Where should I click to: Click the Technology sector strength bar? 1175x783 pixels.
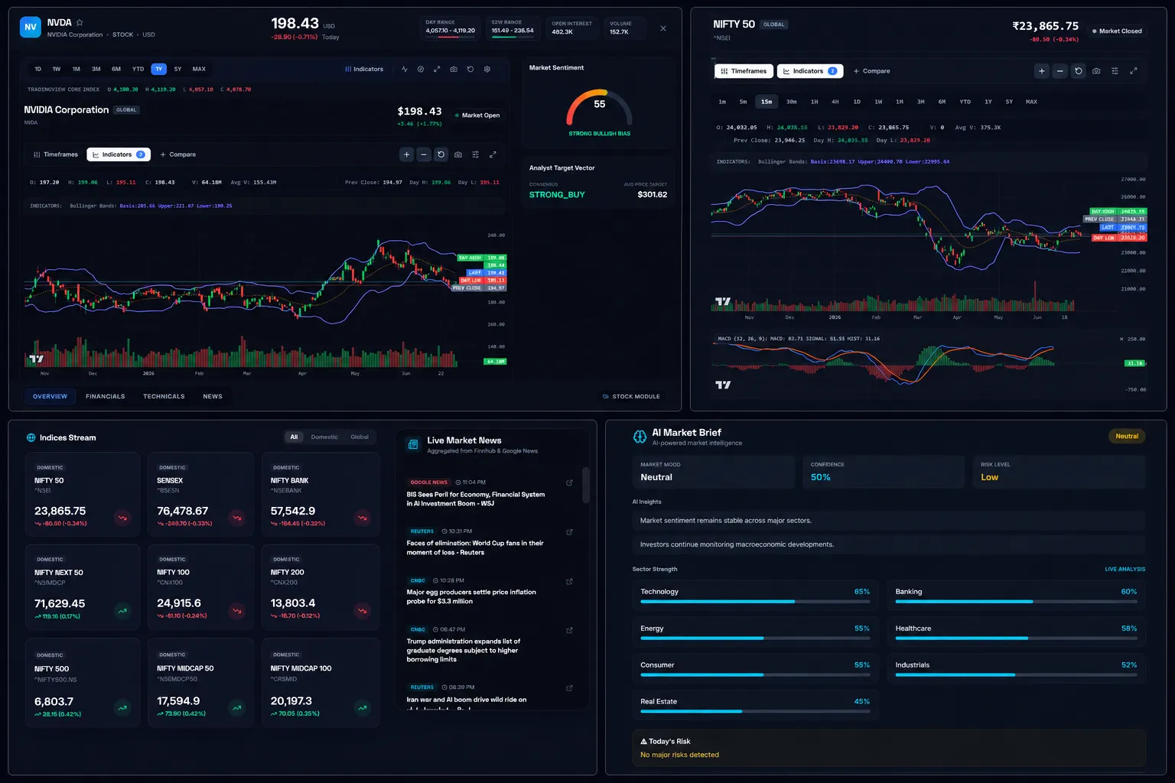pyautogui.click(x=755, y=602)
